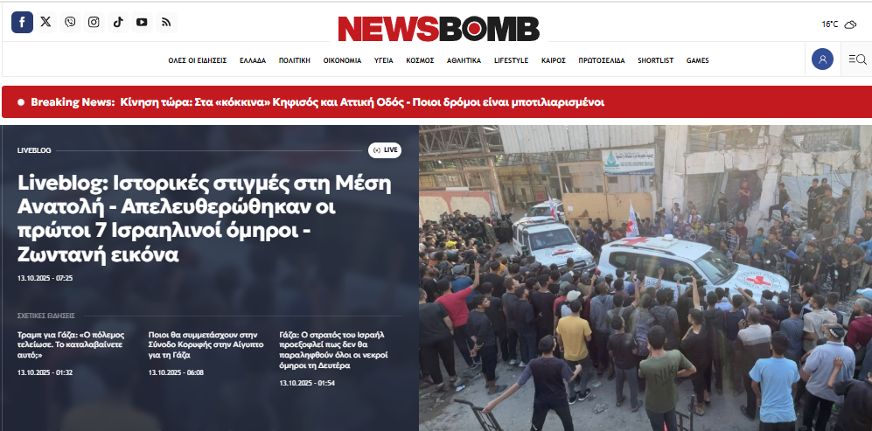
Task: Click the Viber community icon
Action: 70,22
